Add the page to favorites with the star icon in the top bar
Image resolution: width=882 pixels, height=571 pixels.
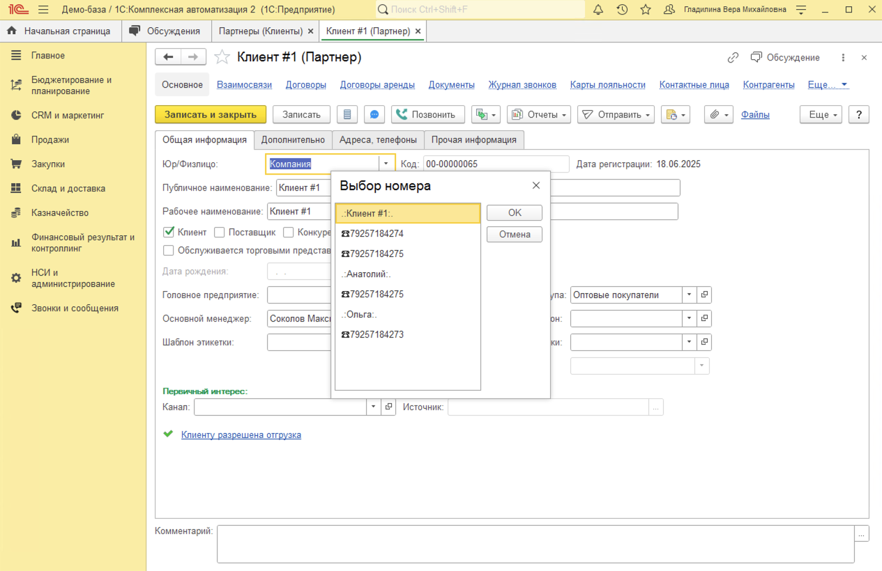tap(646, 10)
